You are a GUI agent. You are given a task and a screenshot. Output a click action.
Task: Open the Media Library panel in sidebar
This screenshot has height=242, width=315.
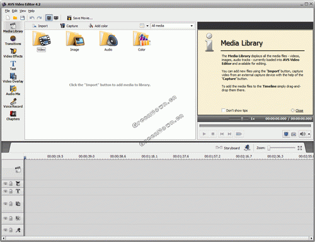(x=13, y=28)
